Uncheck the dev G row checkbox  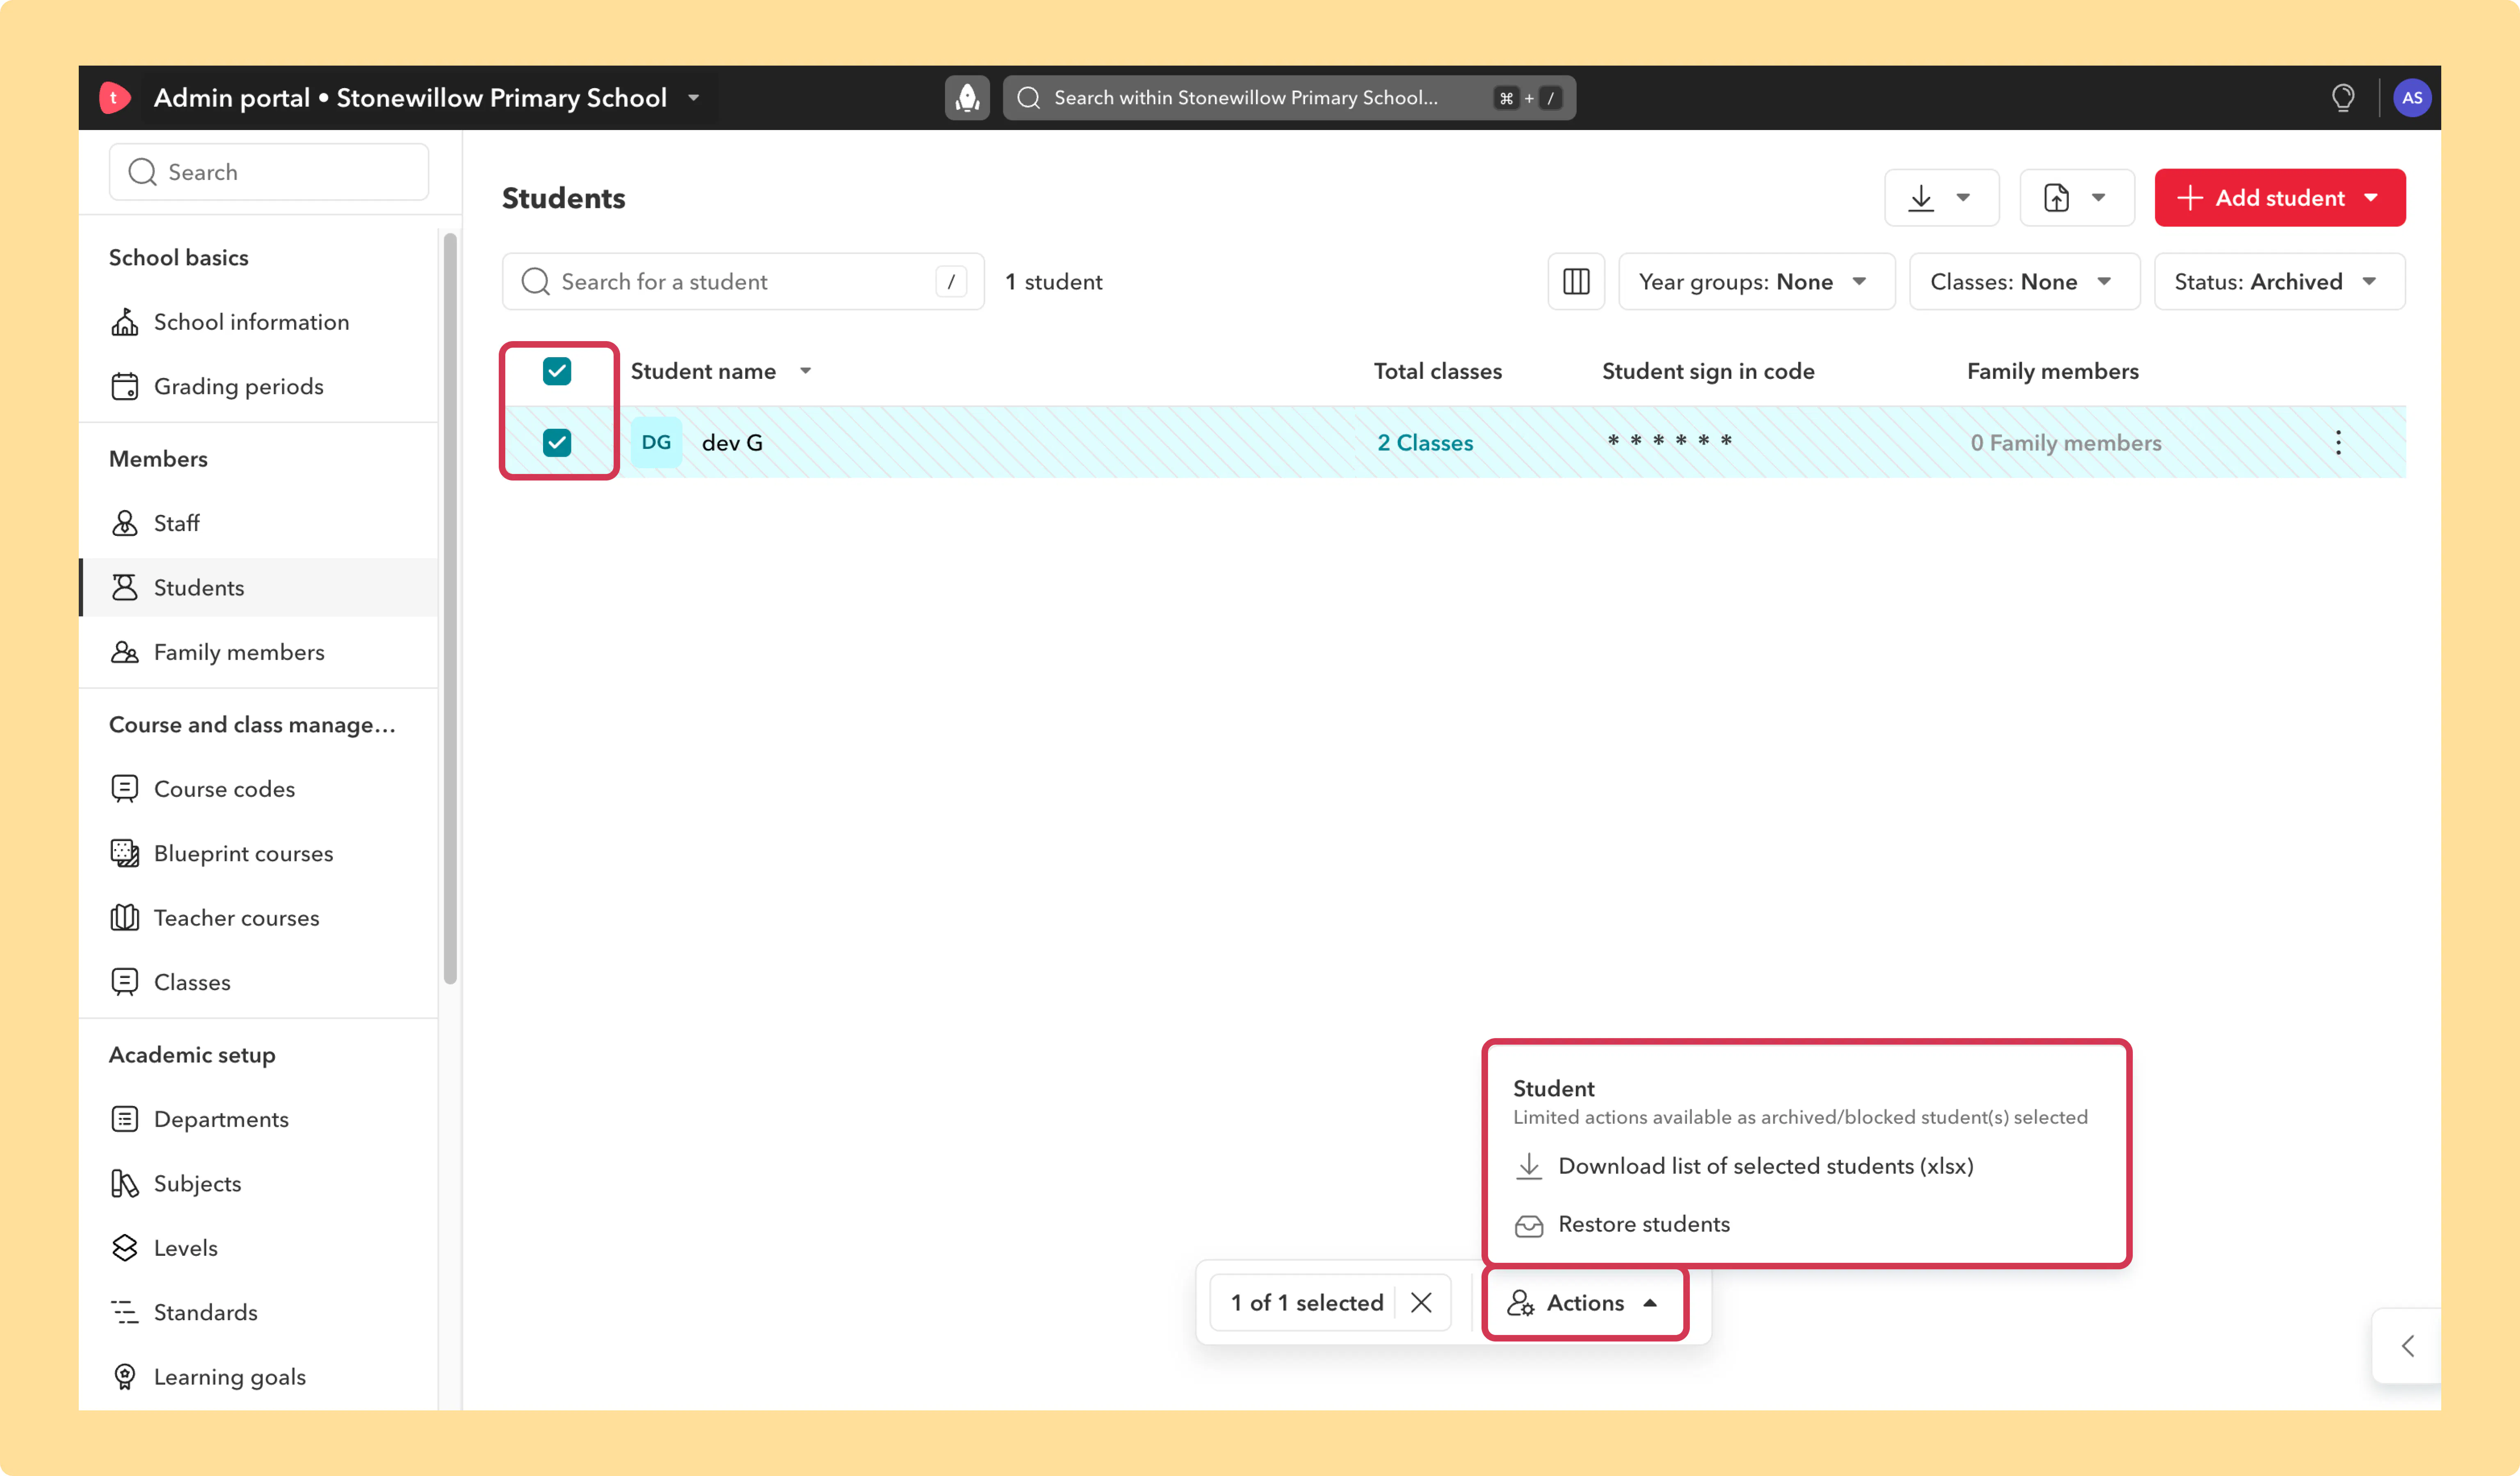pyautogui.click(x=557, y=443)
